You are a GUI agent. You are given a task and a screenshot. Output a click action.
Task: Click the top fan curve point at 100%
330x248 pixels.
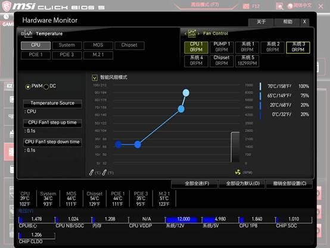[186, 93]
